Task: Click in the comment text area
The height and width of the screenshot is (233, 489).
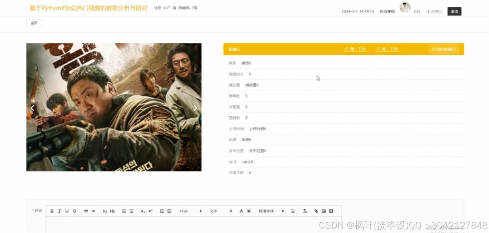Action: 193,225
